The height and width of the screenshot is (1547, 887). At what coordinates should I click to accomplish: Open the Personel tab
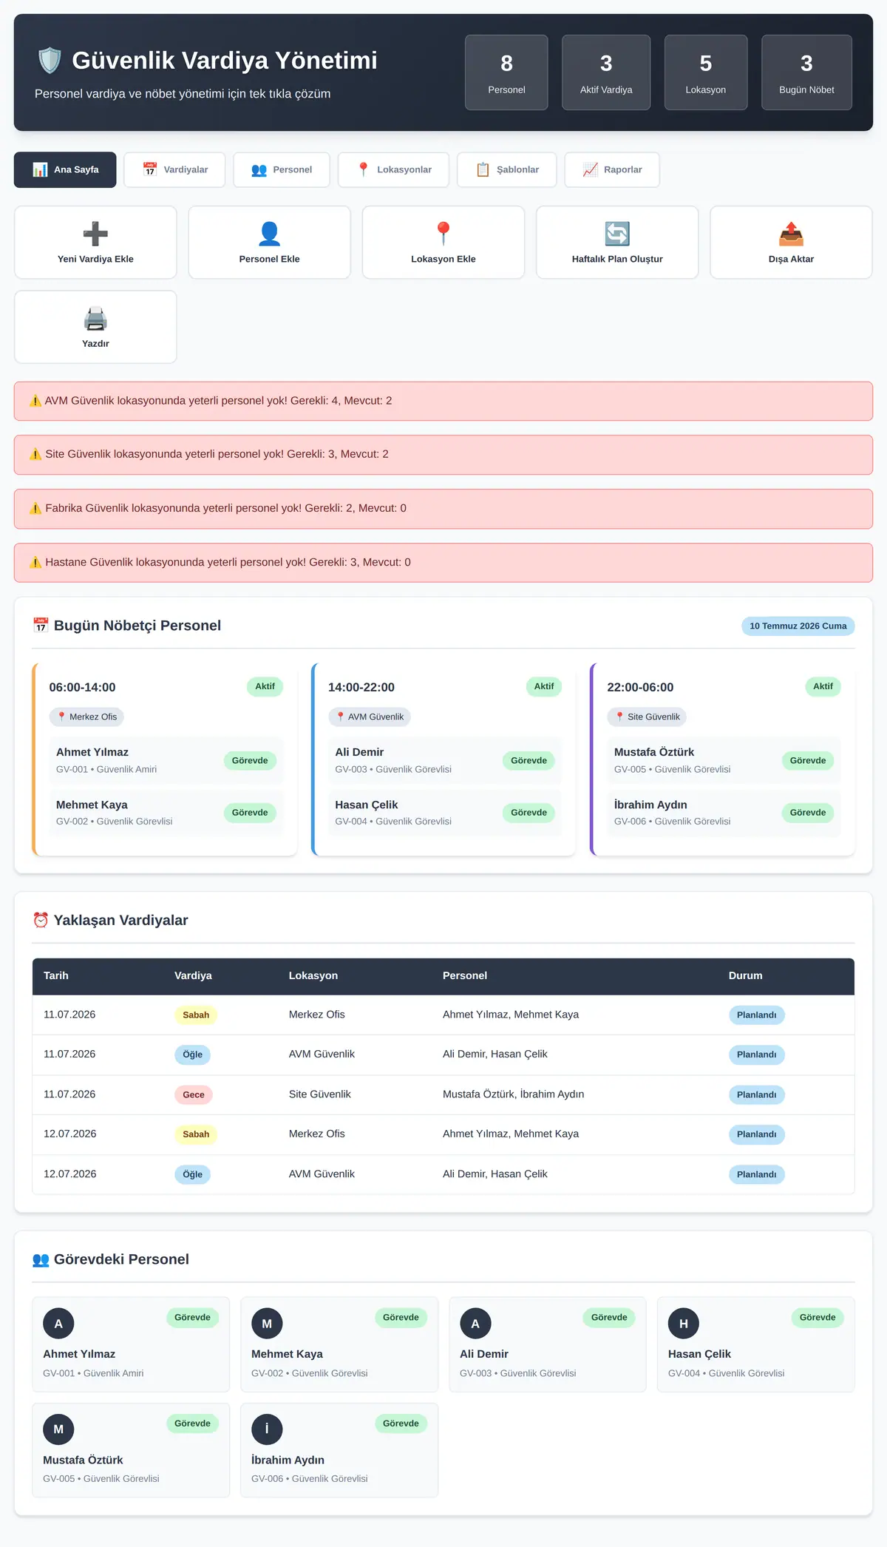282,170
